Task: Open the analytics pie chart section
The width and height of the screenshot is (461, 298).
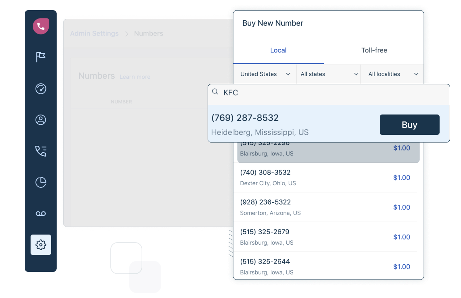Action: 40,182
